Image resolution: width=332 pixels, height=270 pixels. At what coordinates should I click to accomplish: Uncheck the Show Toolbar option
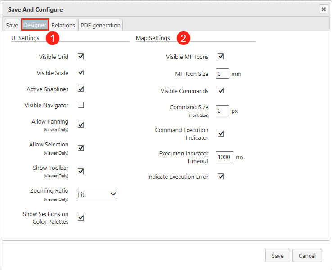tap(81, 171)
